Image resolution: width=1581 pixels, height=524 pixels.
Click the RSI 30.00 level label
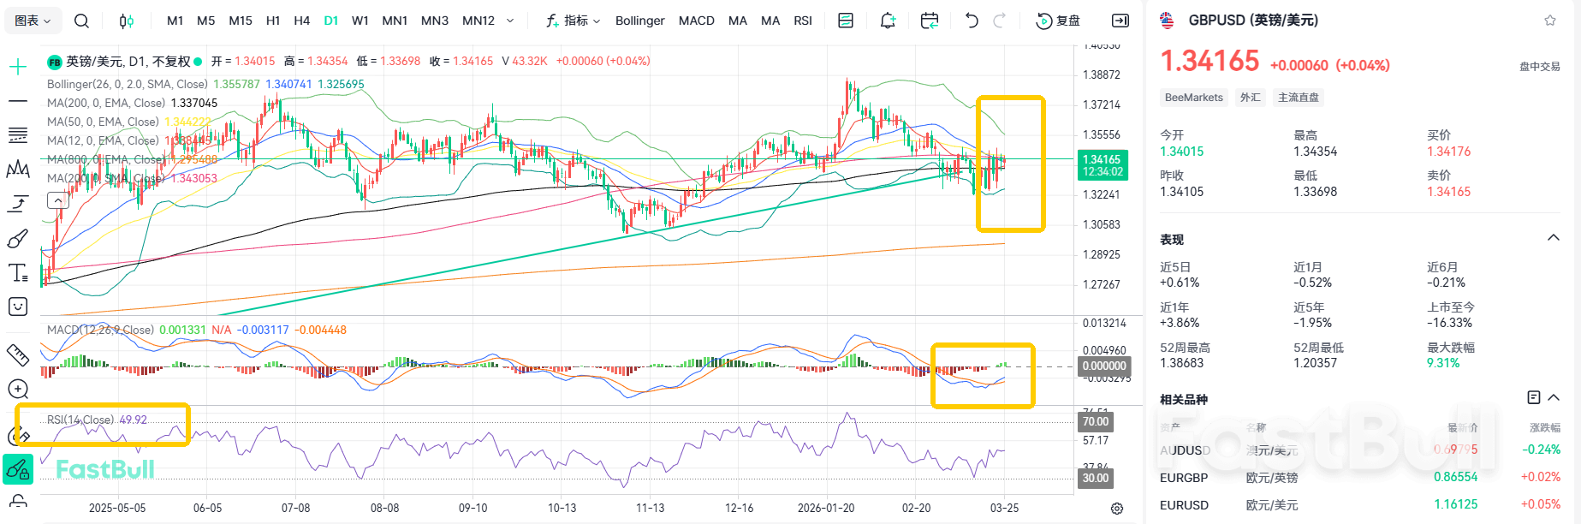1096,478
